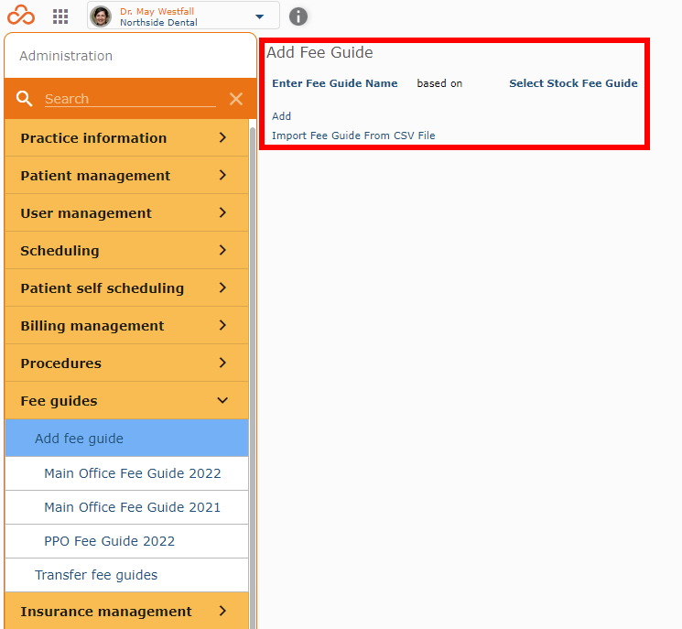Click the Northside Dental practice name

pyautogui.click(x=158, y=22)
